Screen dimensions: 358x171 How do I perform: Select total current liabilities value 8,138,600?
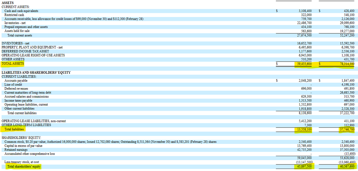[305, 113]
